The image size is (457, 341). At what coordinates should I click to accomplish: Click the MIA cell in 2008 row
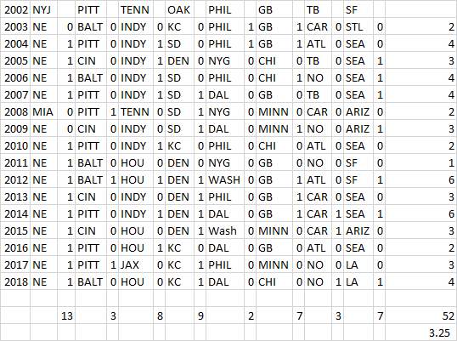pyautogui.click(x=43, y=112)
